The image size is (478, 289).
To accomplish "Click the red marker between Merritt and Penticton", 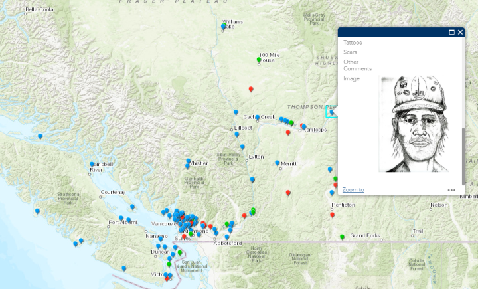I will (x=288, y=193).
